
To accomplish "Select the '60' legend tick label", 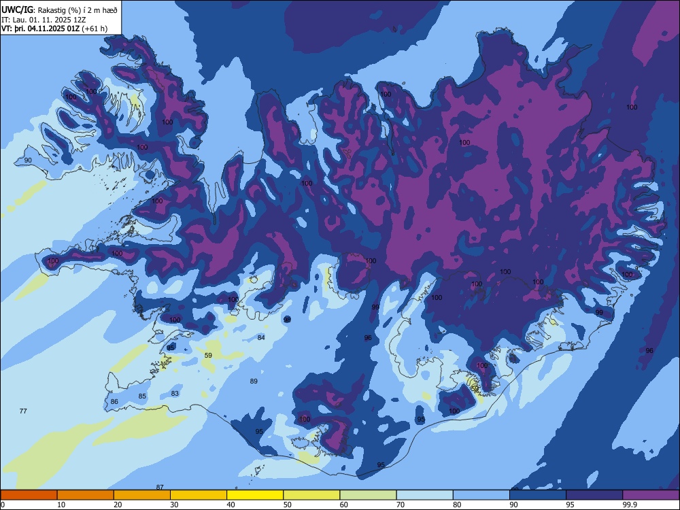I will [x=344, y=505].
